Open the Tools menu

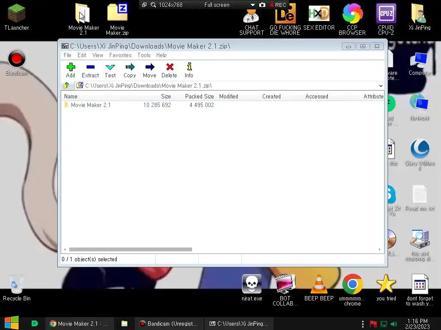point(144,55)
